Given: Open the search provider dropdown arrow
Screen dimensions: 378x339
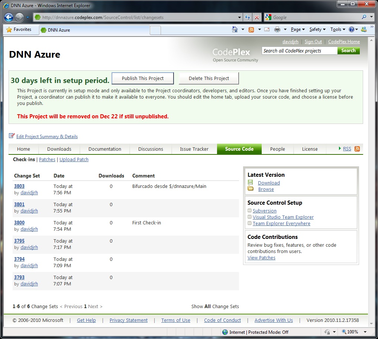Looking at the screenshot, I should click(371, 17).
